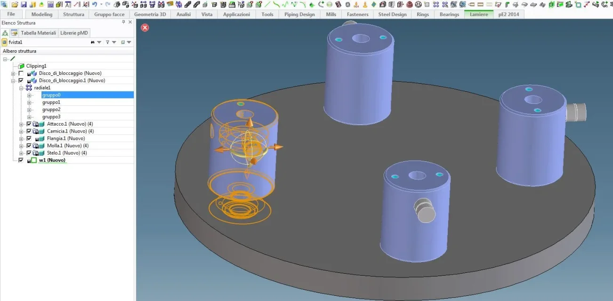Uncheck the Flangia.1 (Nuovo) checkbox
613x301 pixels.
click(29, 139)
